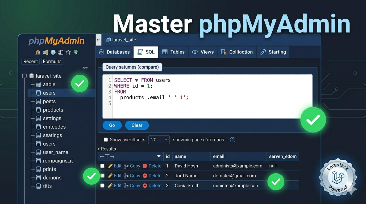Screen dimensions: 366x204
Task: Click the posts table database icon
Action: pyautogui.click(x=38, y=101)
